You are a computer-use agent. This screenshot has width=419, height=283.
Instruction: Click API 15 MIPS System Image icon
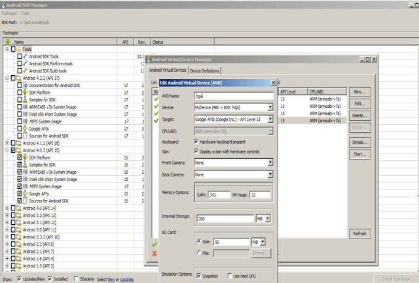25,186
